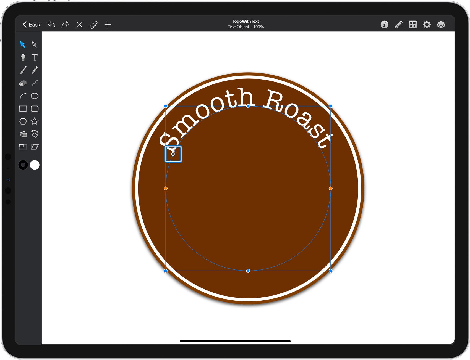Open the Info inspector
The height and width of the screenshot is (360, 470).
click(384, 25)
